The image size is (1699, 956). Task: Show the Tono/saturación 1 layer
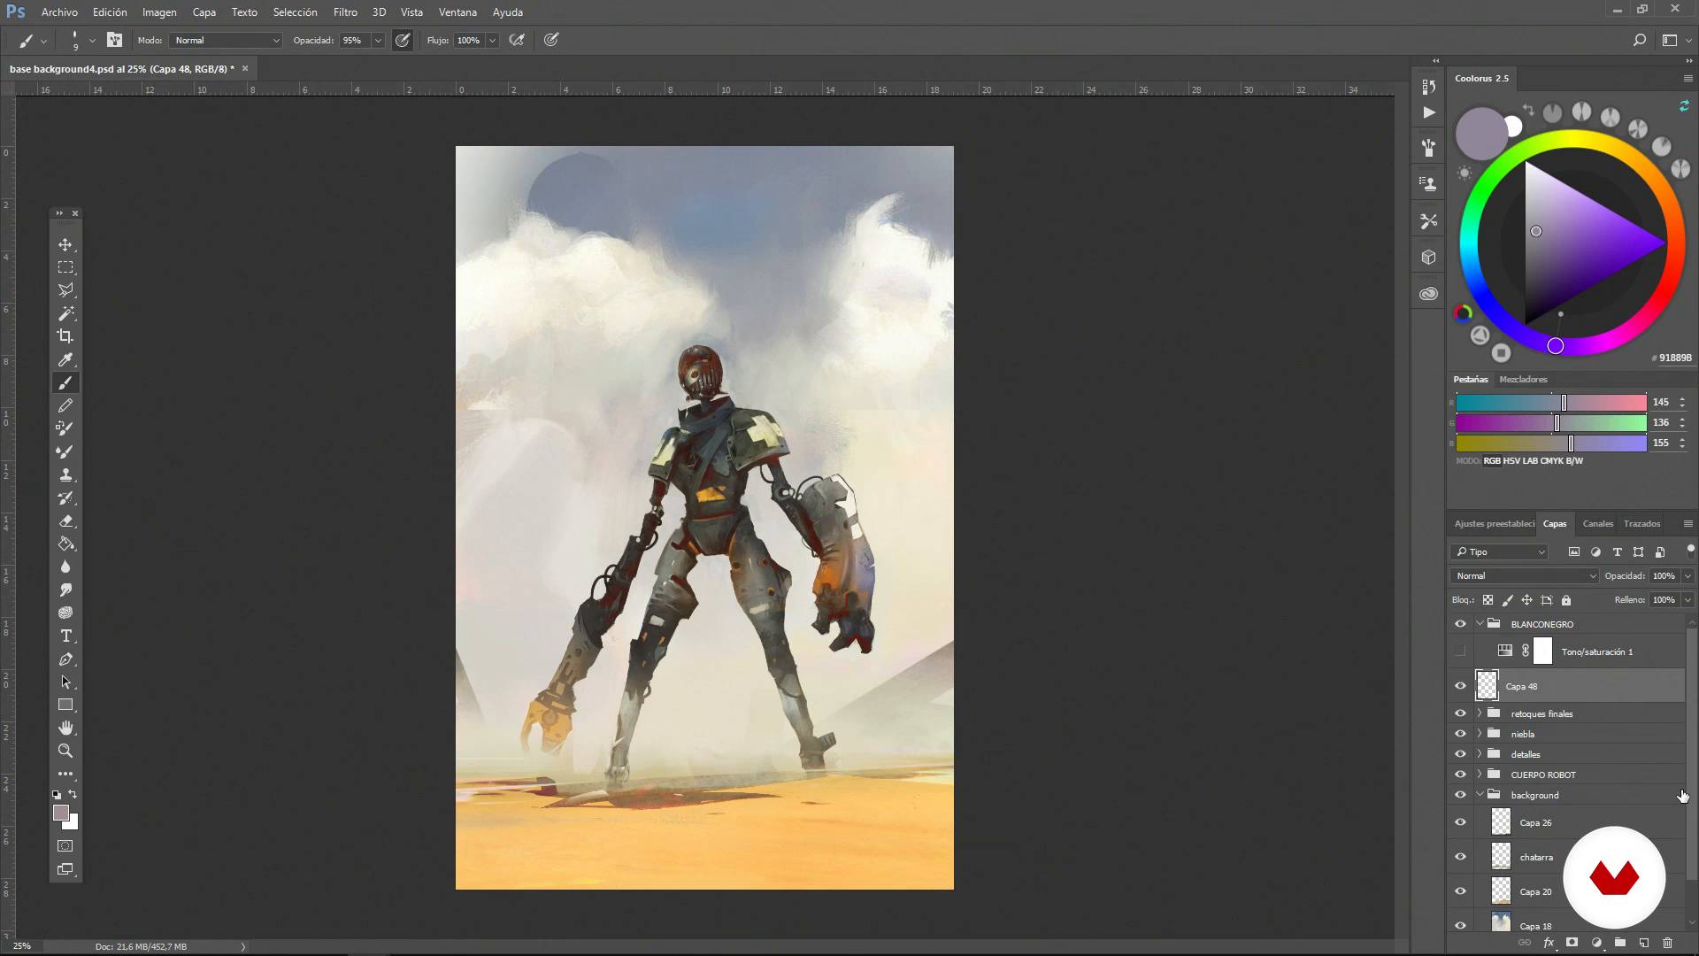(x=1460, y=651)
